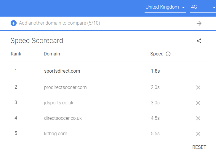This screenshot has height=153, width=216.
Task: Select the prodirectsoccer.com domain name
Action: [65, 87]
